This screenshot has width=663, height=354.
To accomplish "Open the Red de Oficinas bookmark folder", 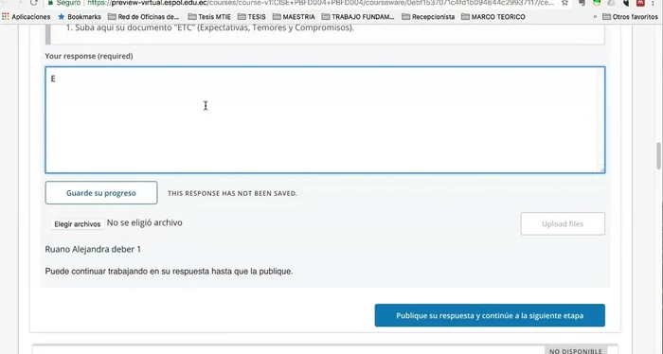I will pos(144,17).
